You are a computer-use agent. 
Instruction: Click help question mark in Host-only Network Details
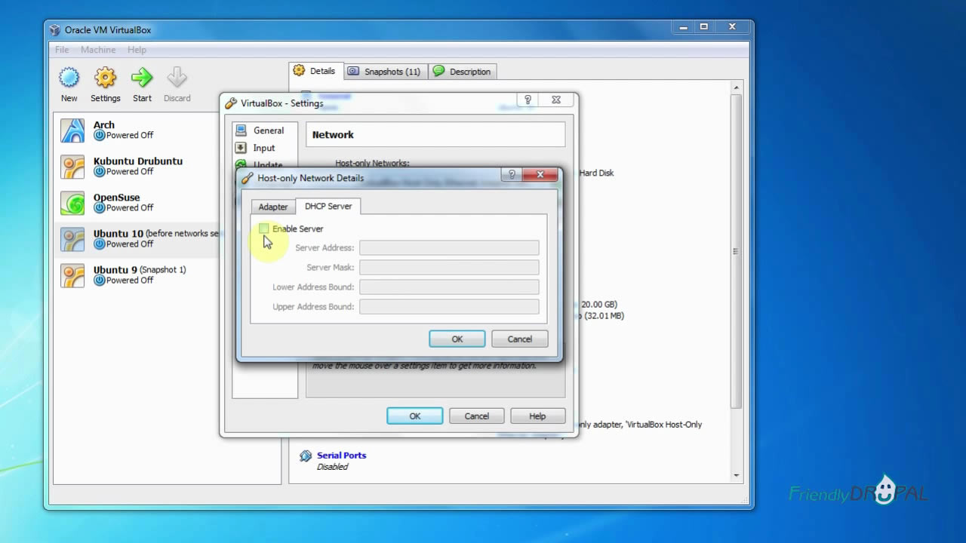[x=512, y=175]
